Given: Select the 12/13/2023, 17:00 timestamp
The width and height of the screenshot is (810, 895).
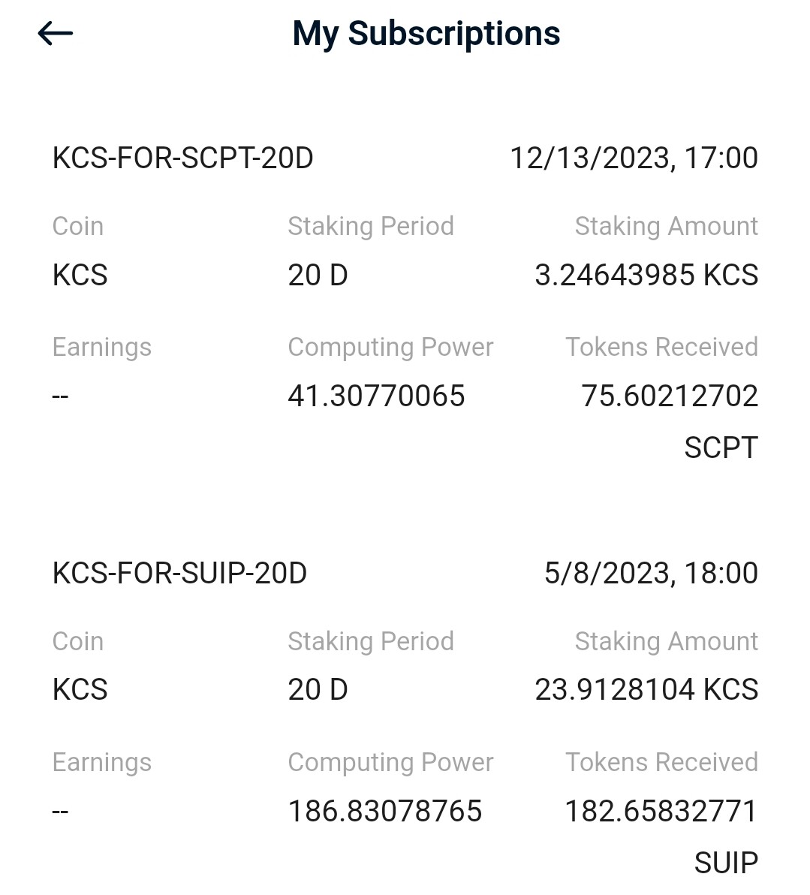Looking at the screenshot, I should click(634, 158).
